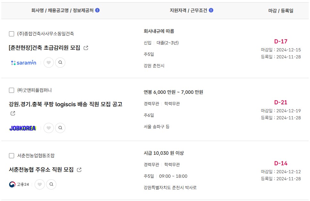The image size is (310, 201).
Task: Tick the ㈜굿앤피플컴퍼니 checkbox
Action: pos(12,90)
